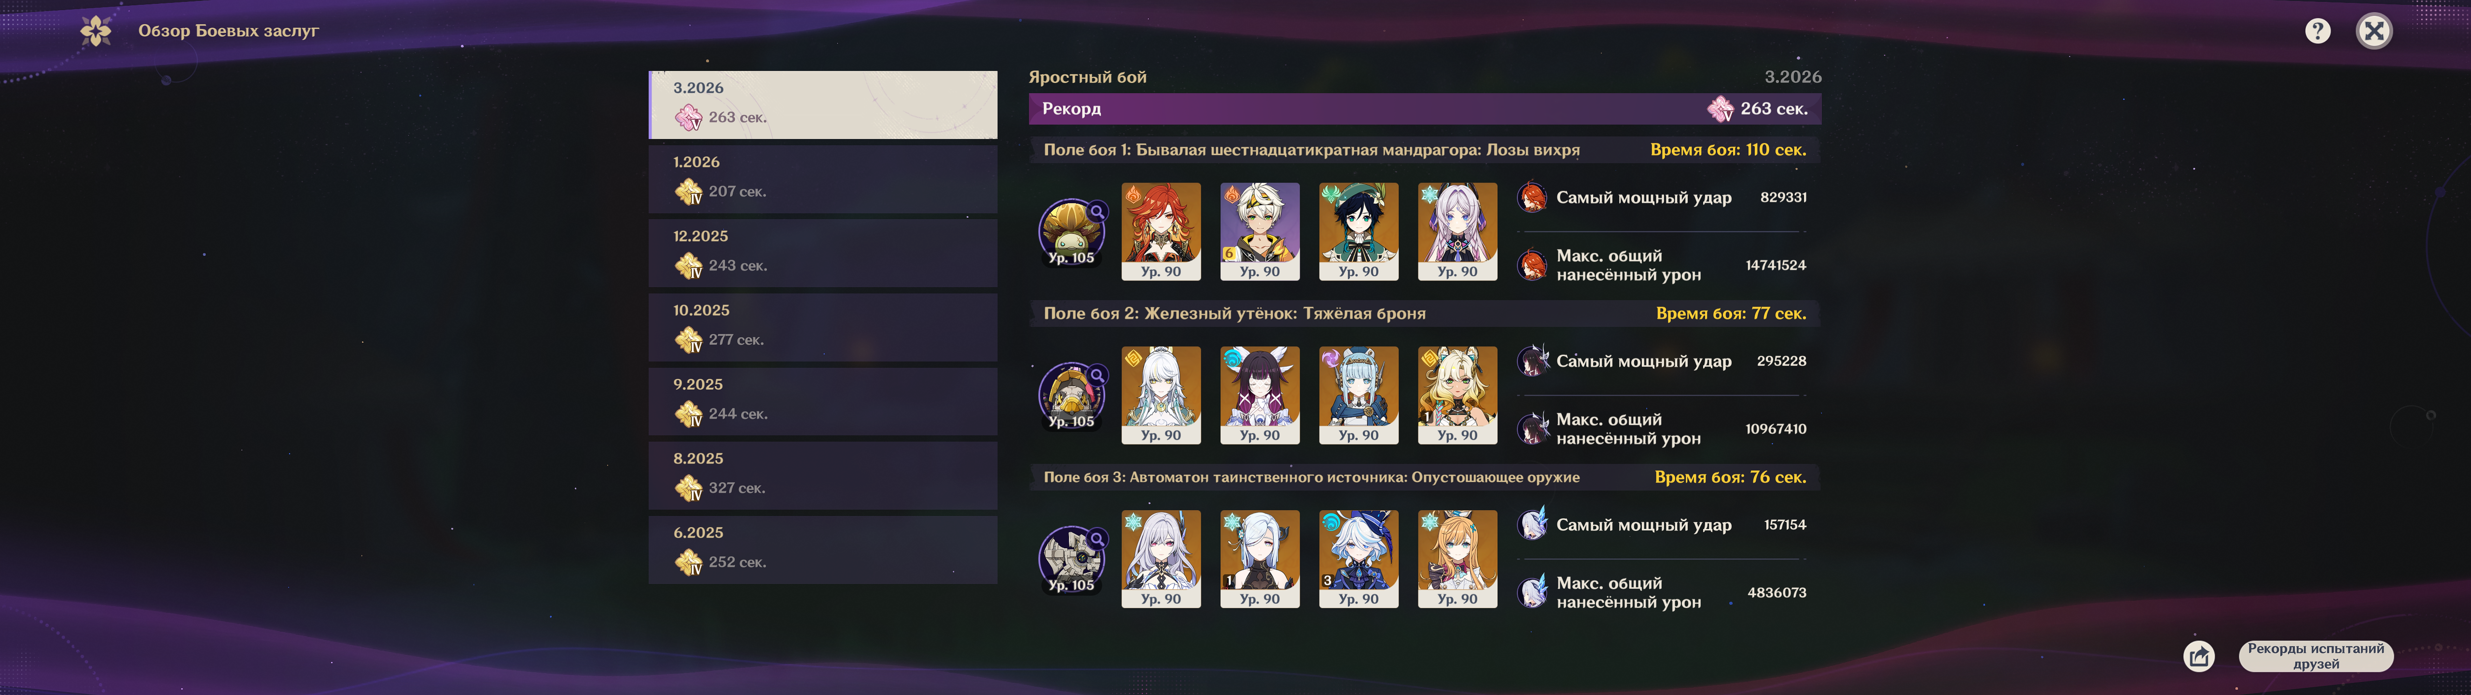Select the blue-hat character portrait in battlefield 3
The width and height of the screenshot is (2471, 695).
point(1358,559)
